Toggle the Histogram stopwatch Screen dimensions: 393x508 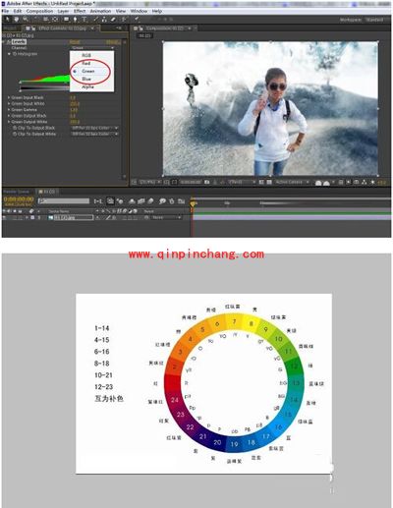[15, 54]
